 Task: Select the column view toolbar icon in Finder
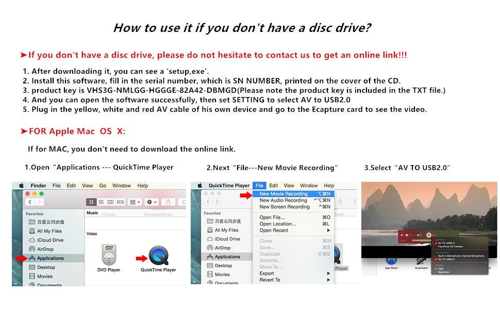109,202
